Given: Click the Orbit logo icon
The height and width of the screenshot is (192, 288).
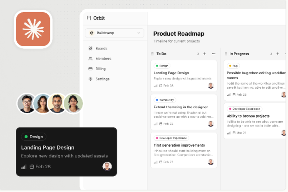Looking at the screenshot, I should (89, 18).
